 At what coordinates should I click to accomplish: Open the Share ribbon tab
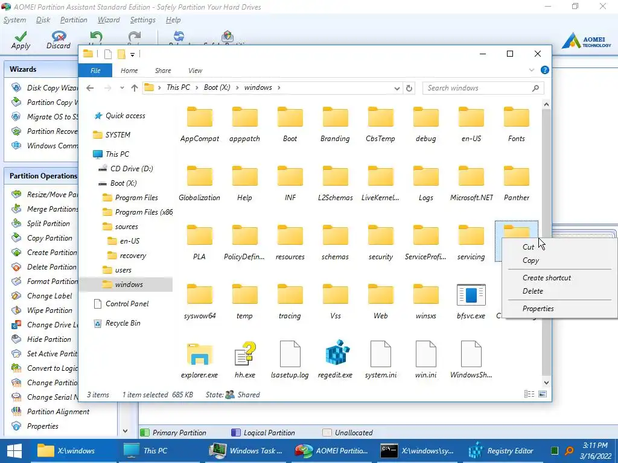(x=163, y=71)
